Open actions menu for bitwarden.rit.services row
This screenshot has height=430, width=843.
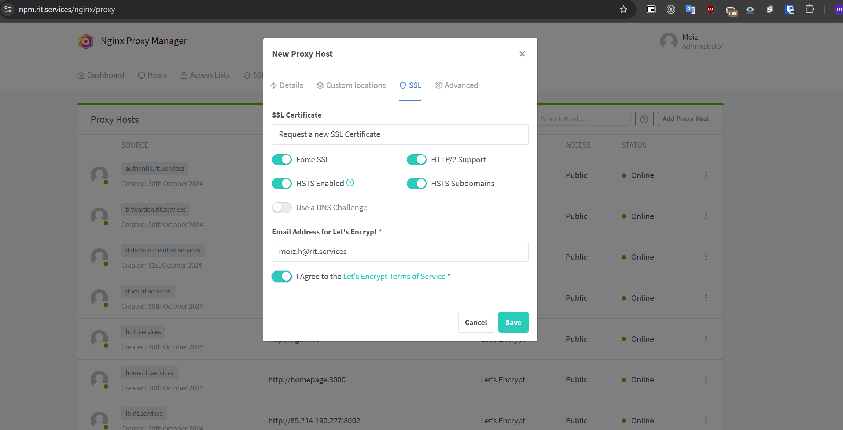tap(706, 216)
